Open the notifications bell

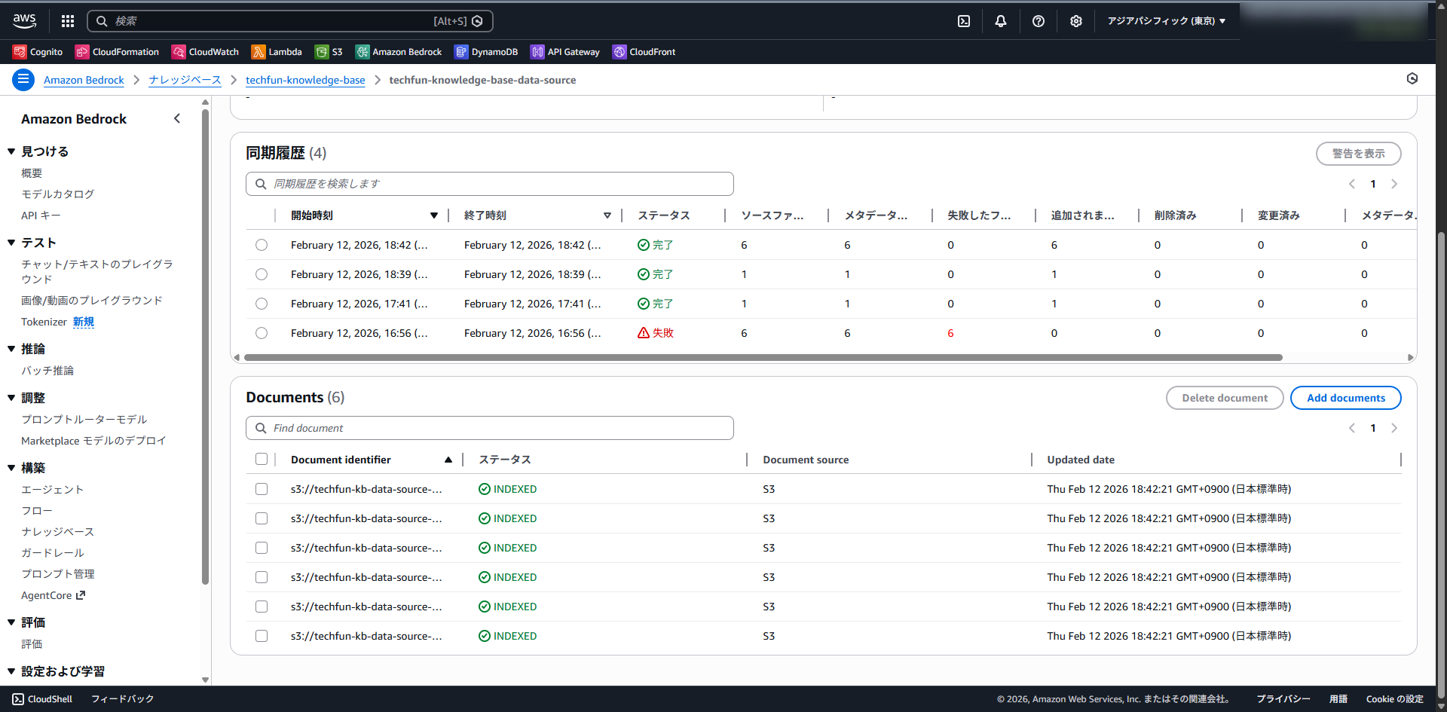pyautogui.click(x=1001, y=21)
